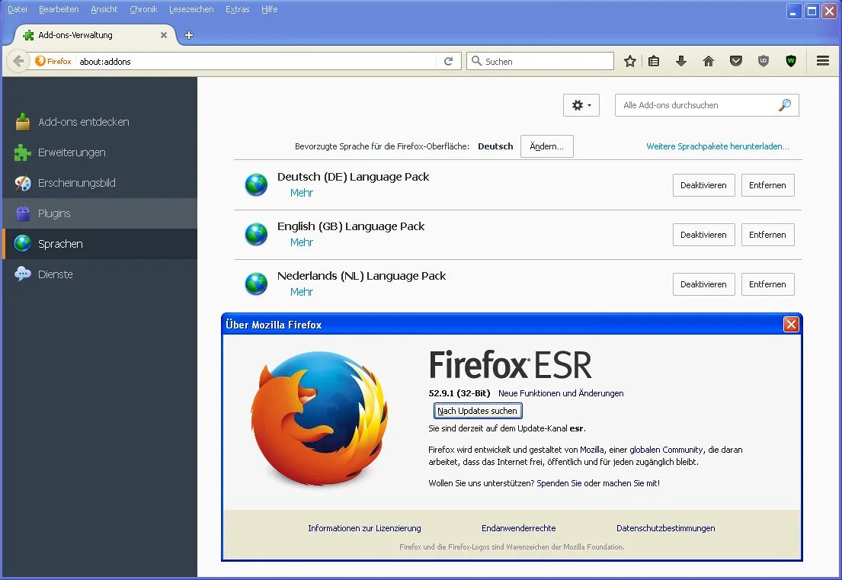Image resolution: width=842 pixels, height=580 pixels.
Task: Open the Bearbeiten menu
Action: (59, 9)
